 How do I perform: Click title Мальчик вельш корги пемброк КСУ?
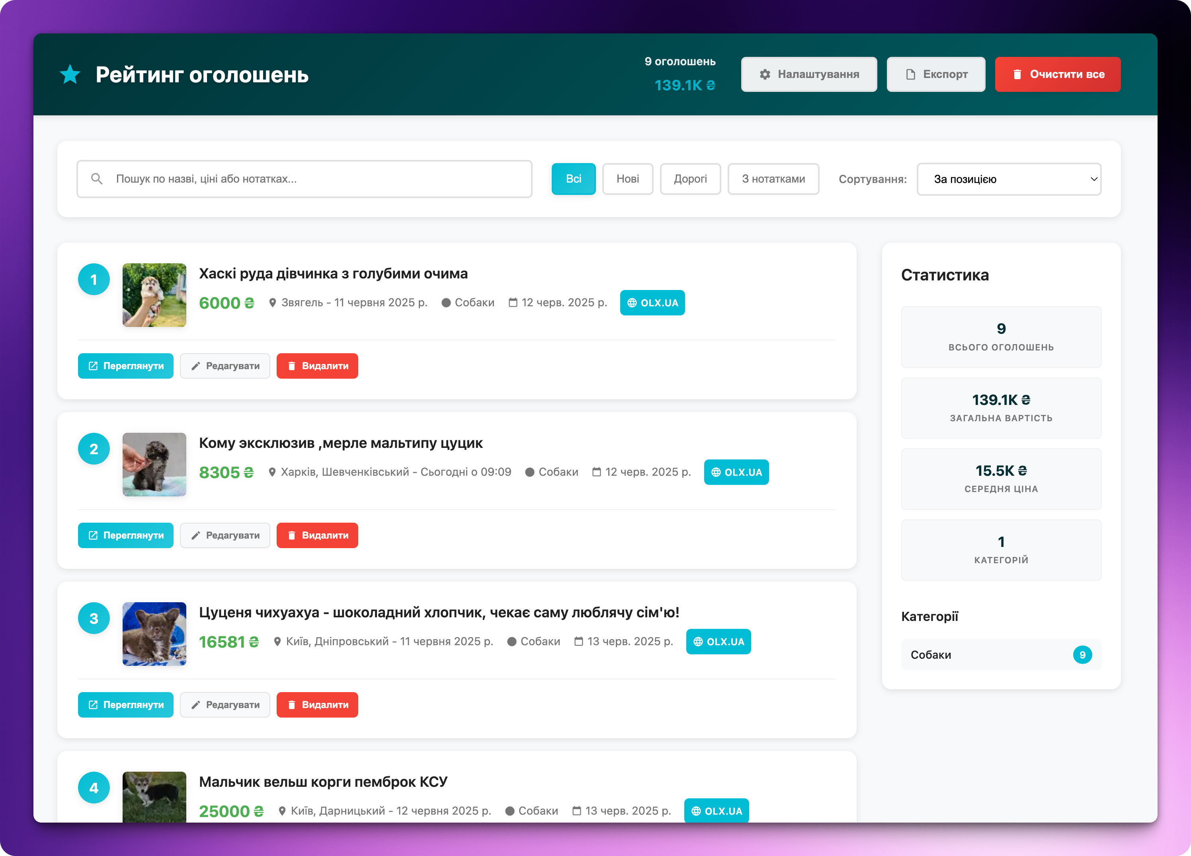click(323, 782)
